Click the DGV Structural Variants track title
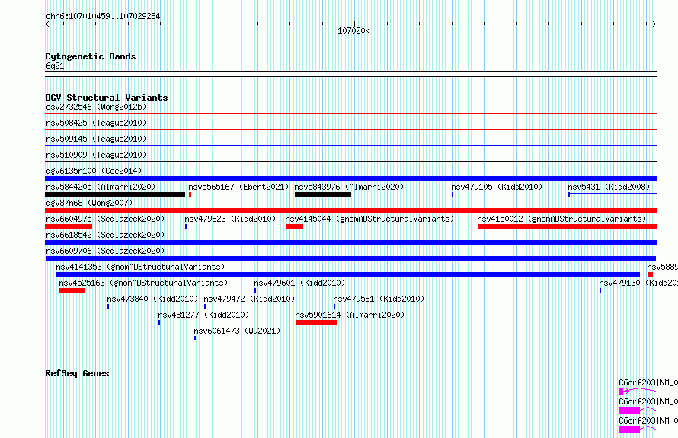 [107, 98]
